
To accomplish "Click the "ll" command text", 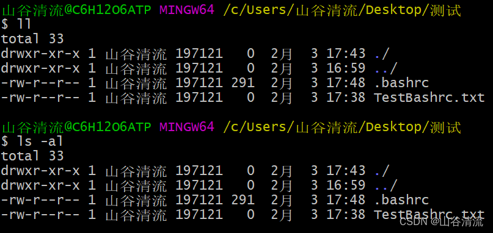I will 24,24.
